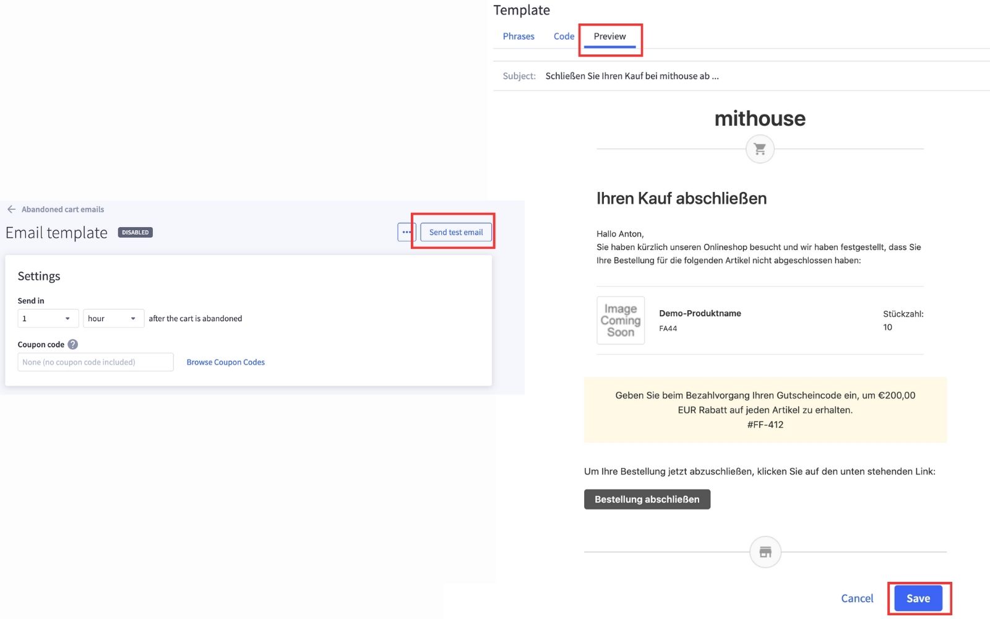Save the email template

[918, 599]
